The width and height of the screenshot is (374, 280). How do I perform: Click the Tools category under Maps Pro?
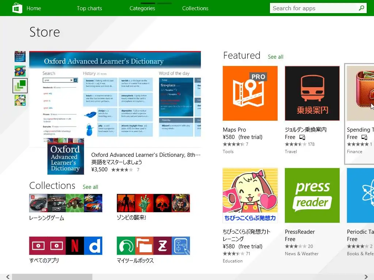(228, 152)
